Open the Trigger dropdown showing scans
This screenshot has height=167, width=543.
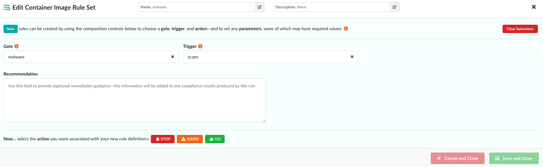click(x=266, y=57)
